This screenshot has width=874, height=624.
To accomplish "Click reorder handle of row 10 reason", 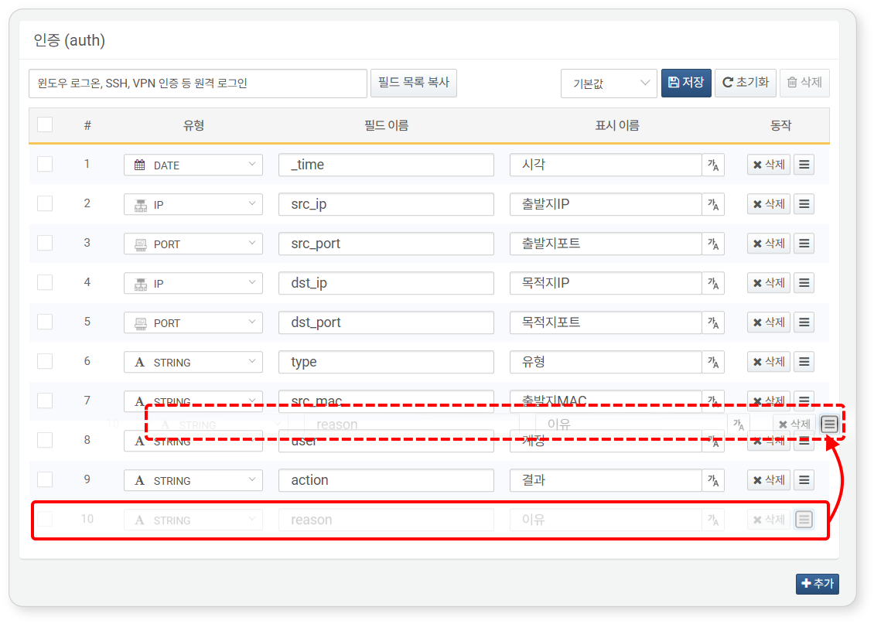I will click(x=804, y=520).
